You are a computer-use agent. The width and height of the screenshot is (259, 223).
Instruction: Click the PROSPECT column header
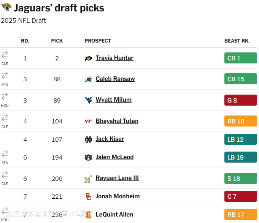click(98, 41)
